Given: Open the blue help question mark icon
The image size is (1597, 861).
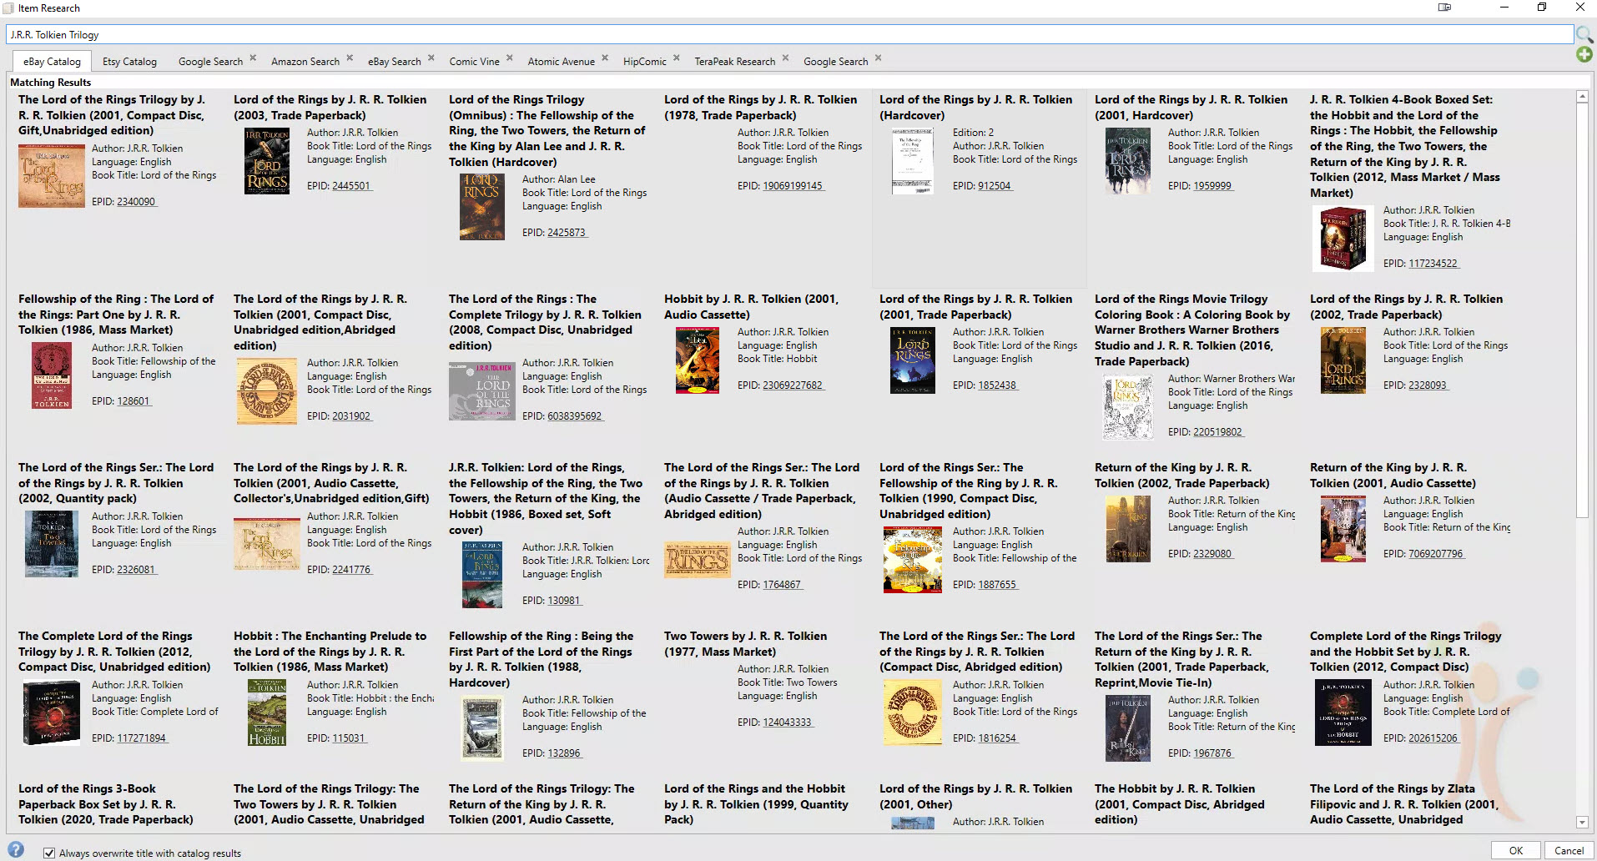Looking at the screenshot, I should point(16,850).
